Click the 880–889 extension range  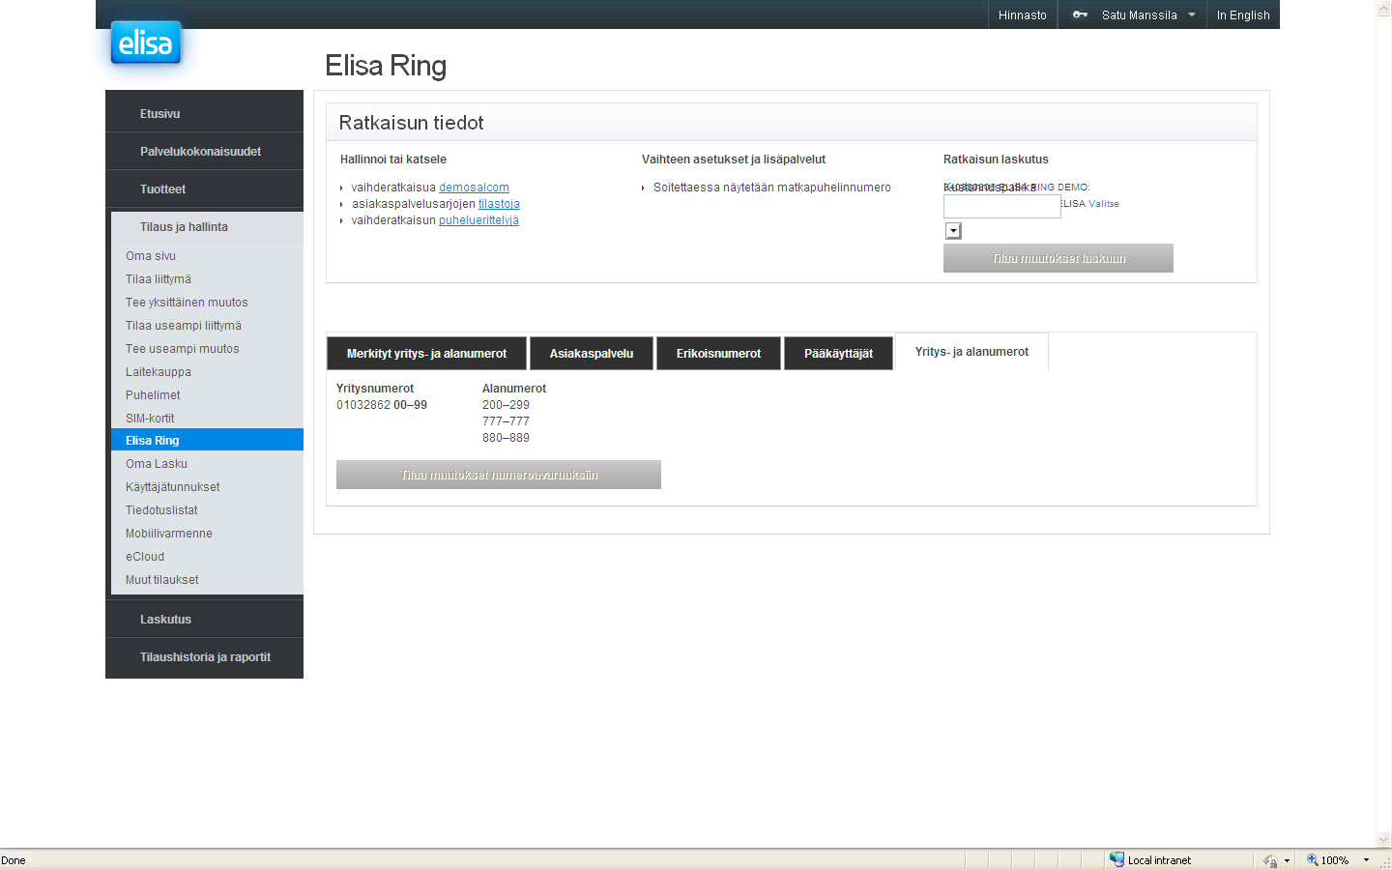506,438
